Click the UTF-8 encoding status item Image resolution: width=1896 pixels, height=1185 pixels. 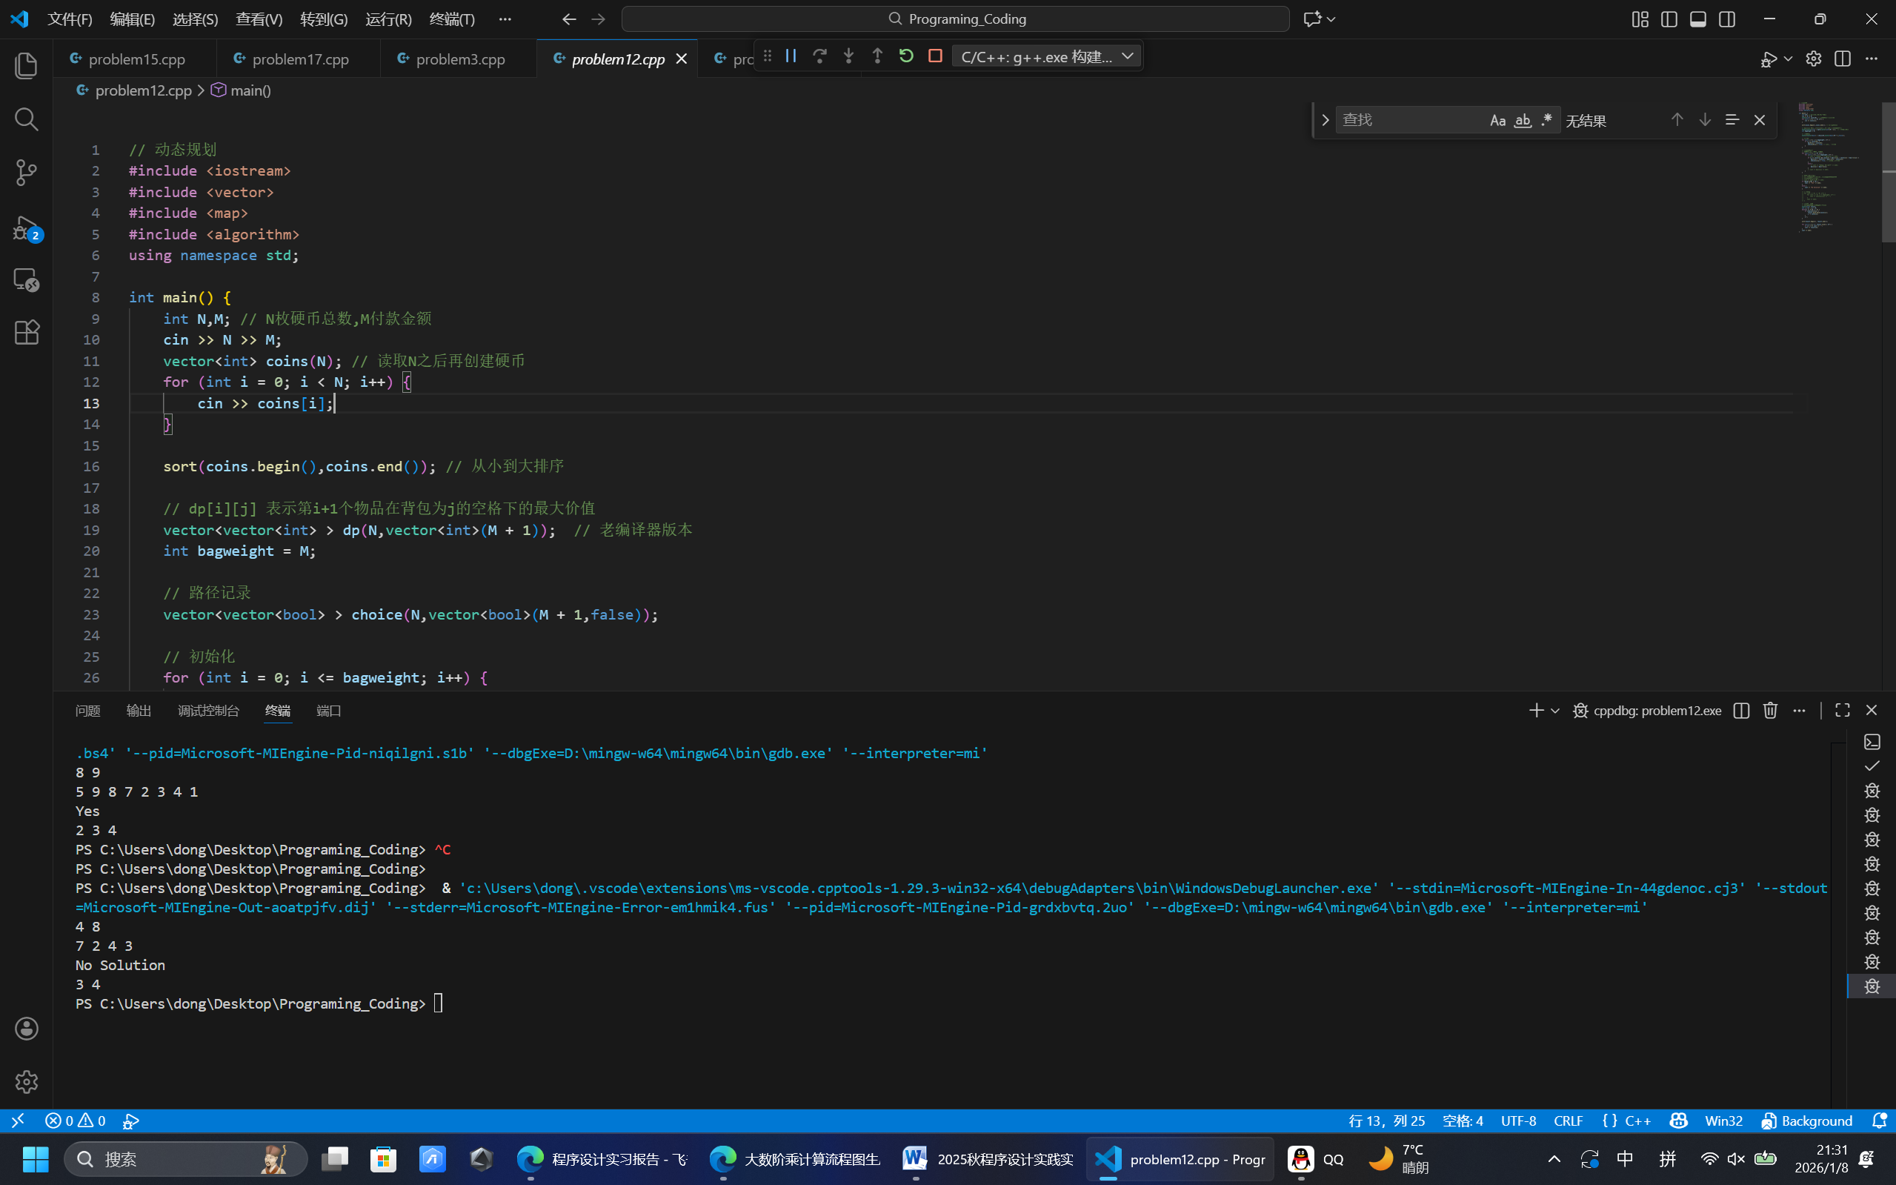[x=1517, y=1121]
